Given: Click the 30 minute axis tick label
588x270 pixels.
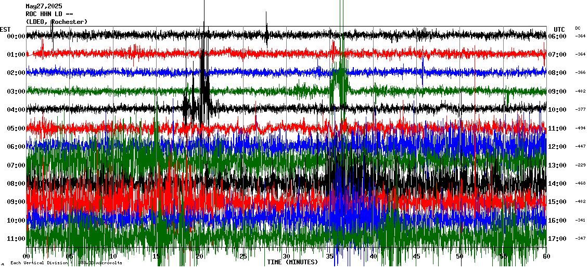Looking at the screenshot, I should click(286, 256).
